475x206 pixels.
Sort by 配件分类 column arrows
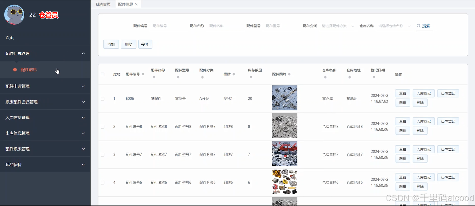click(x=202, y=77)
